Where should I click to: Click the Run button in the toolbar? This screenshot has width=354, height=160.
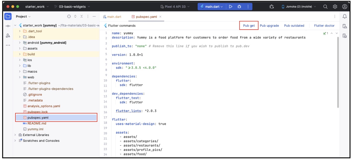pos(230,7)
